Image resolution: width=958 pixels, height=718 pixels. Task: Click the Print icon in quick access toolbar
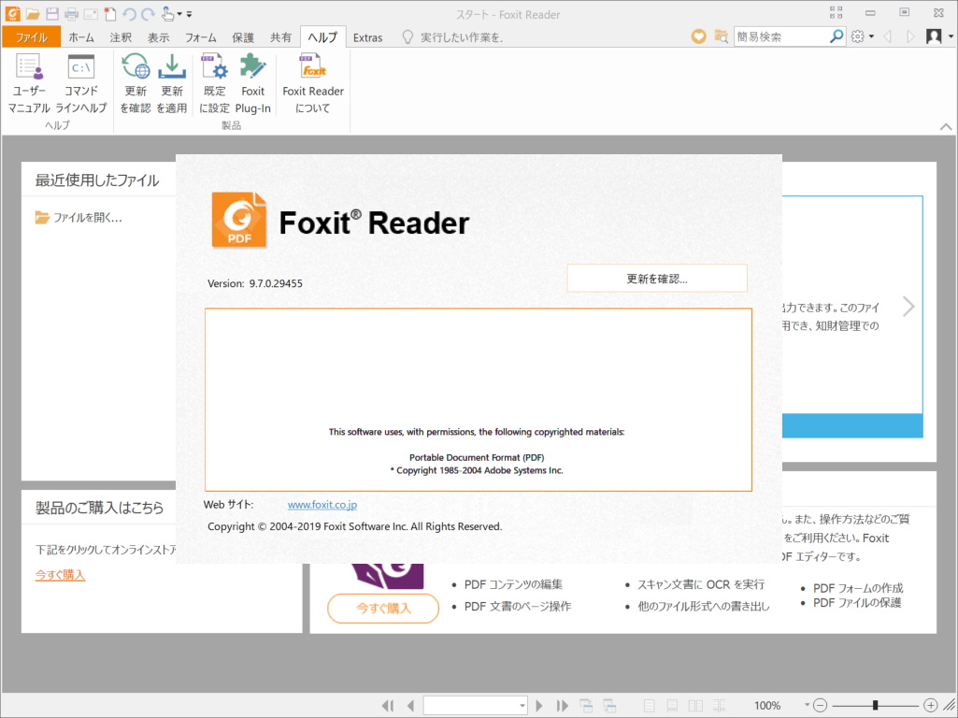tap(71, 13)
